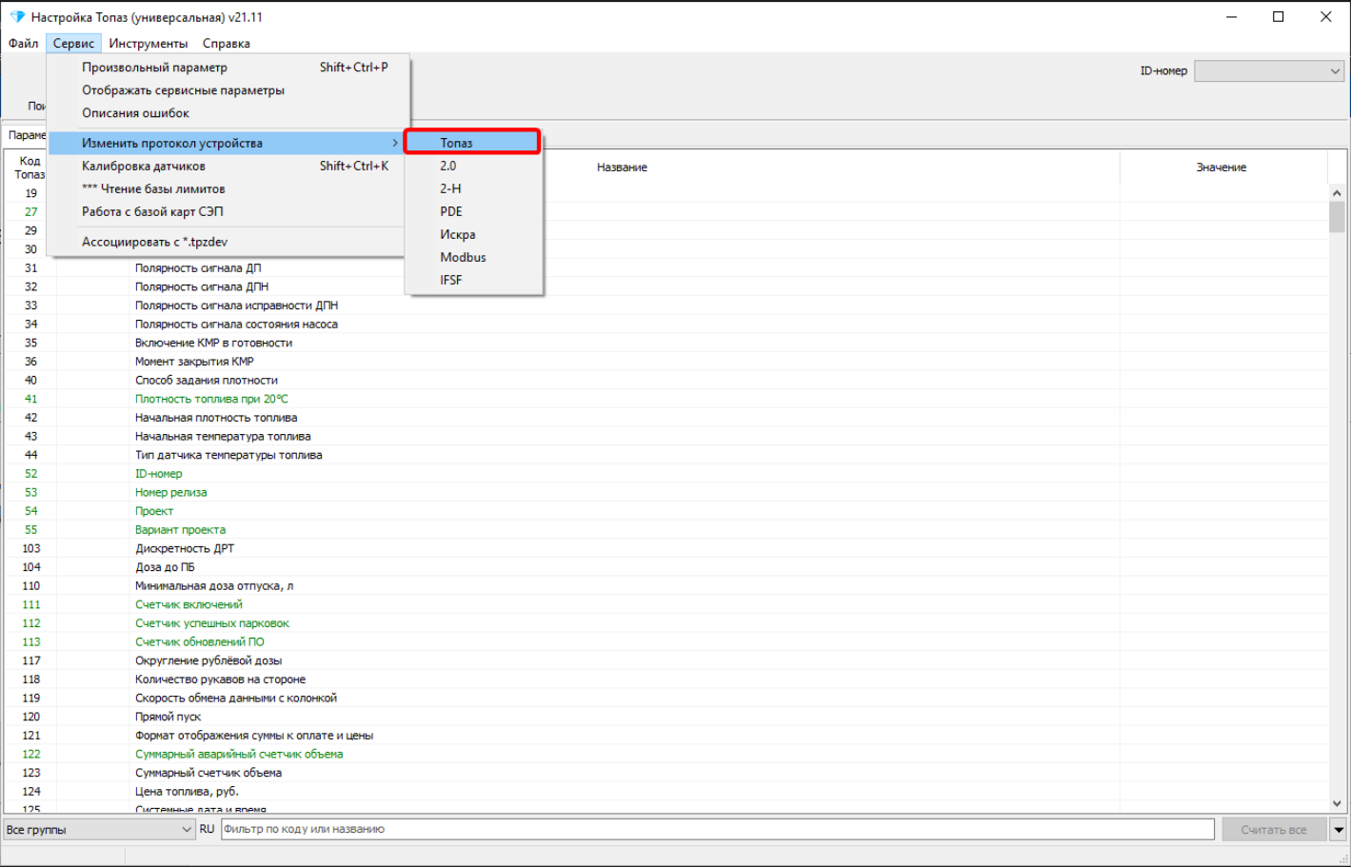
Task: Select row Количество рукавов на стороне
Action: point(666,680)
